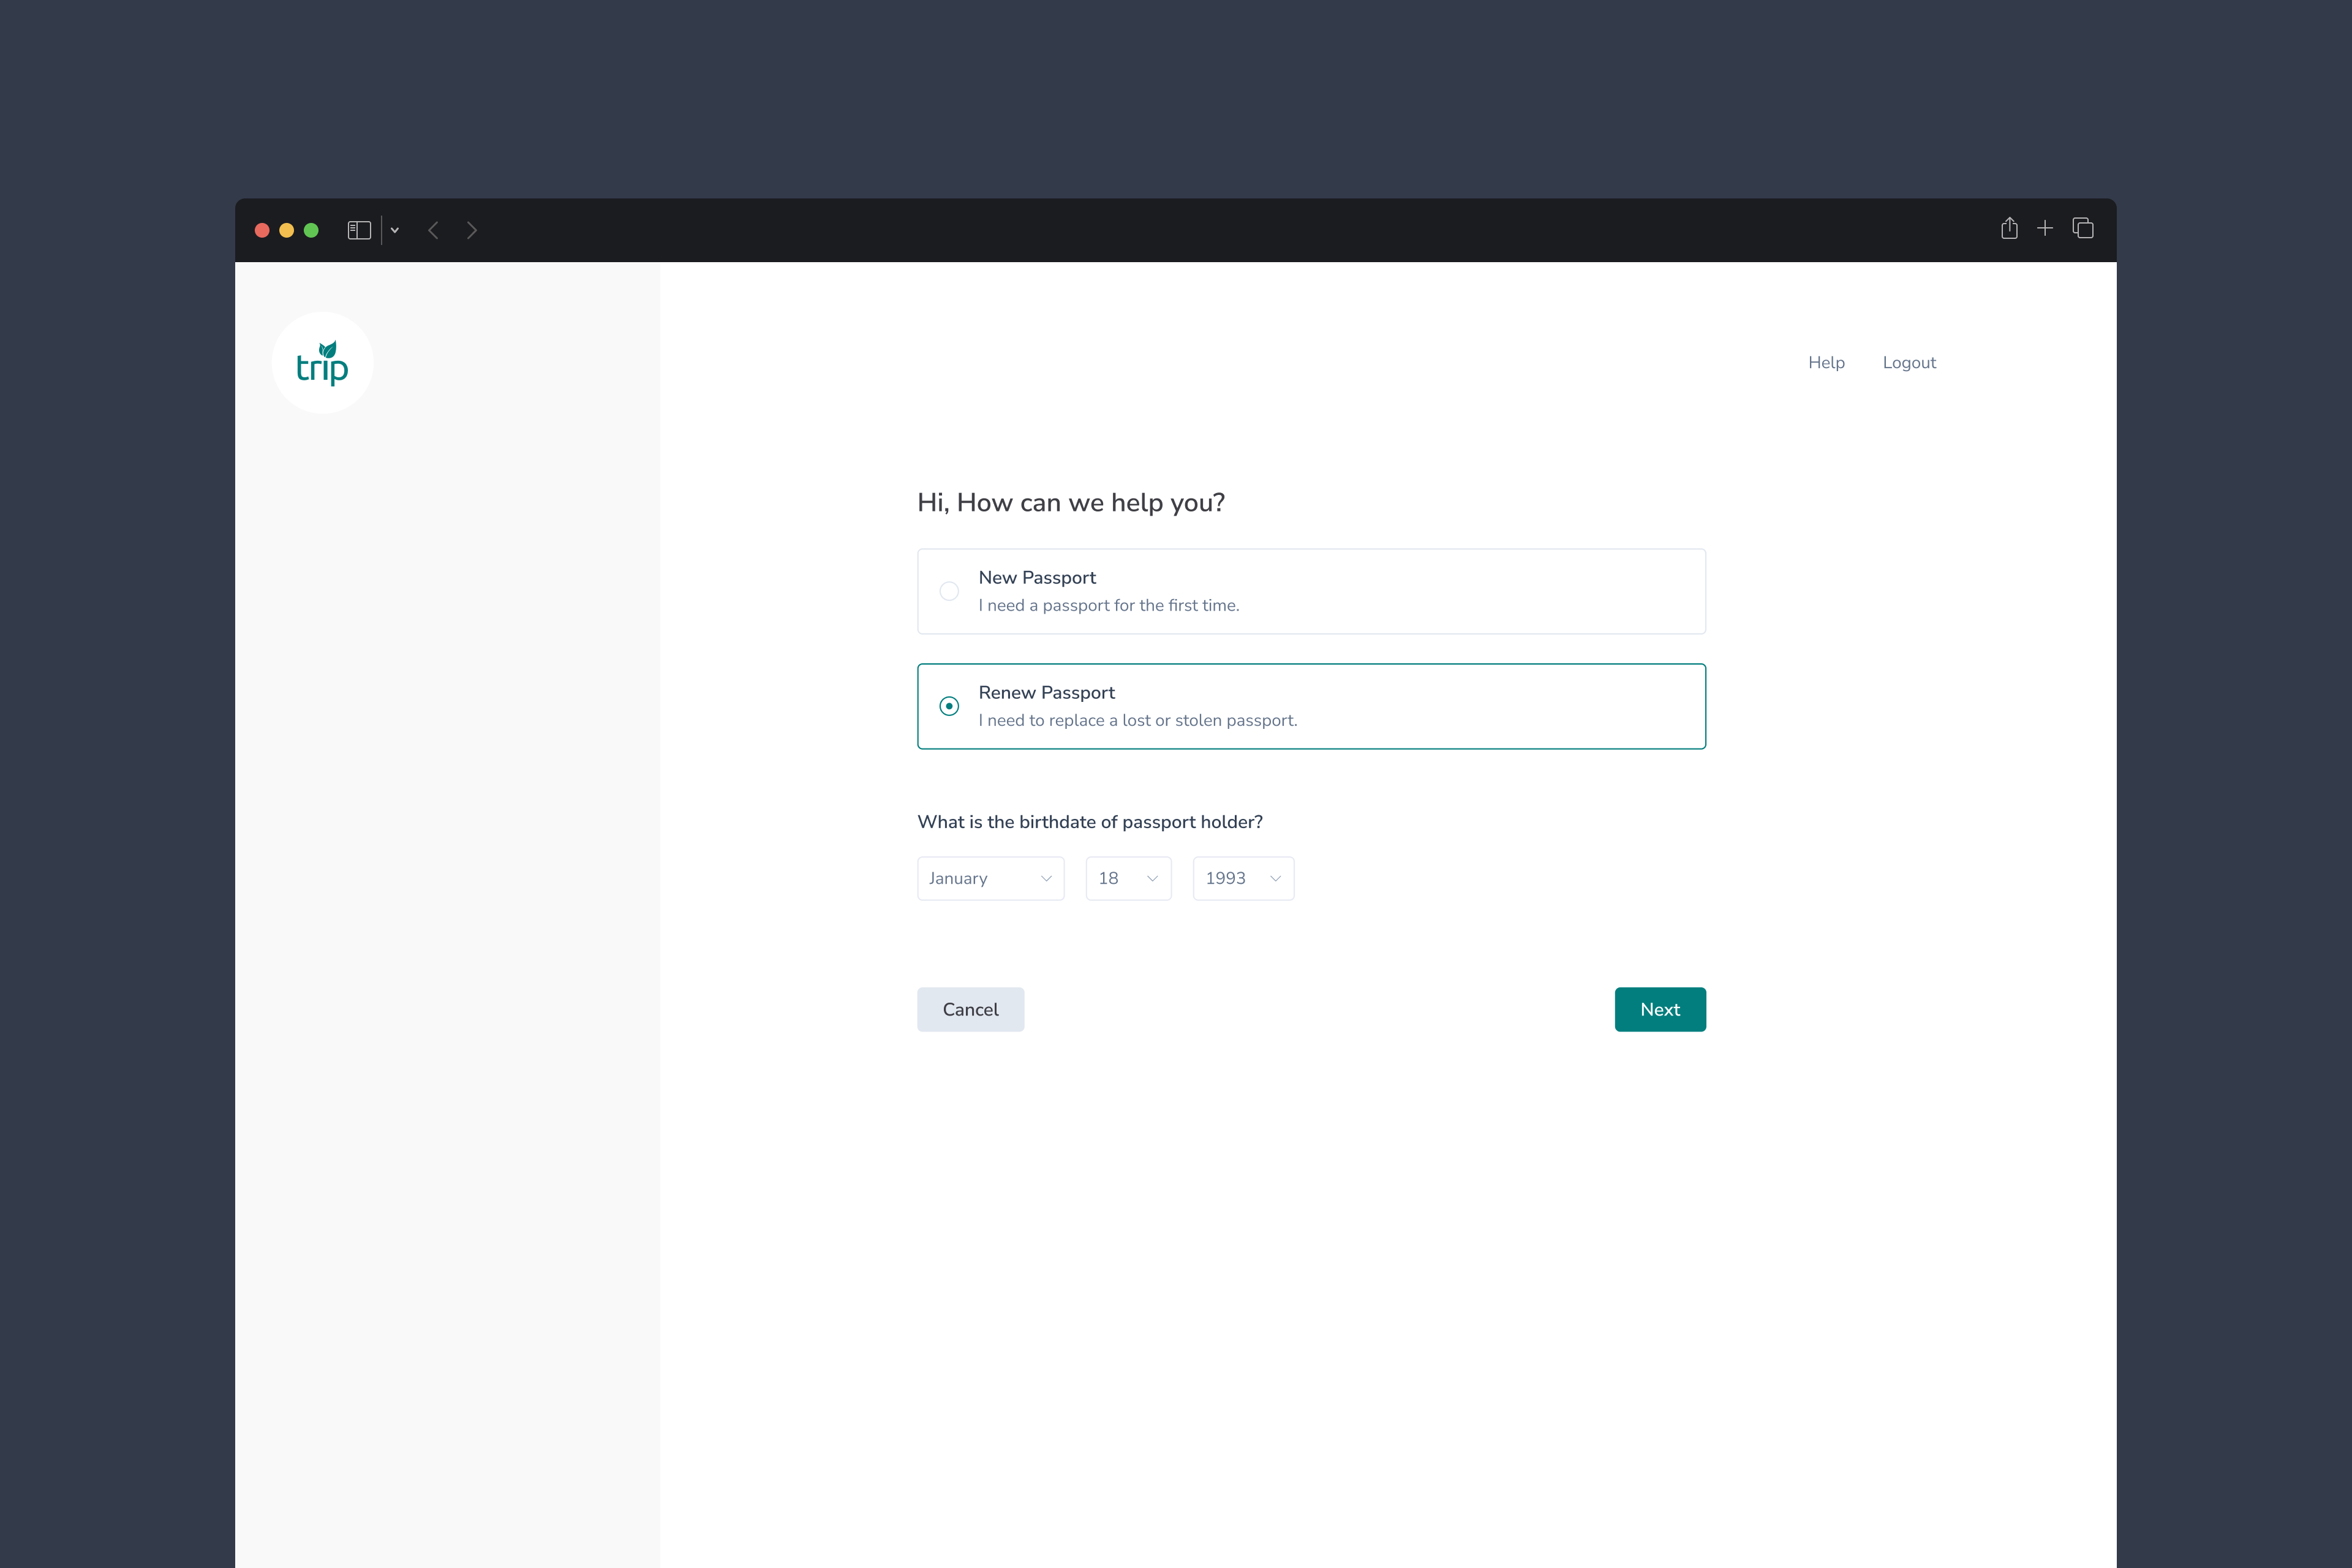Viewport: 2352px width, 1568px height.
Task: Click the Renew Passport option card
Action: tap(1311, 706)
